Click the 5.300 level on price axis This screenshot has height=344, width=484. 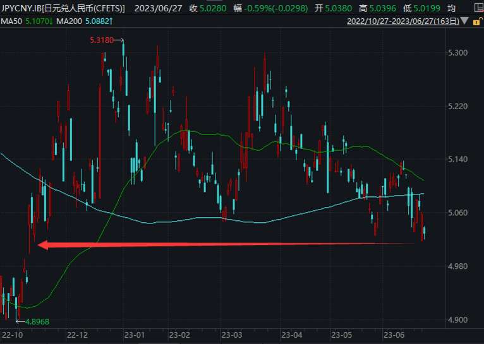point(457,52)
